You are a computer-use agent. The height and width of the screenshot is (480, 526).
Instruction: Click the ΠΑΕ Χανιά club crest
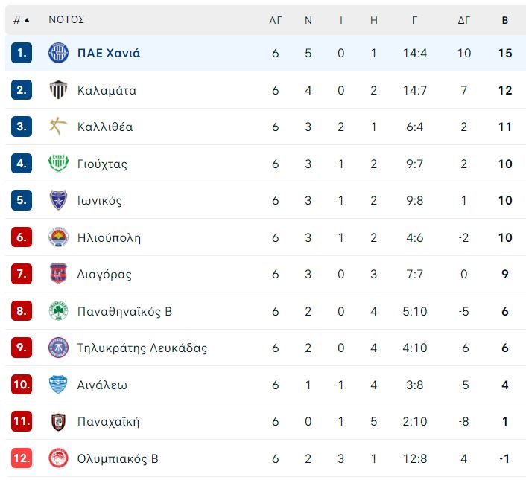58,53
